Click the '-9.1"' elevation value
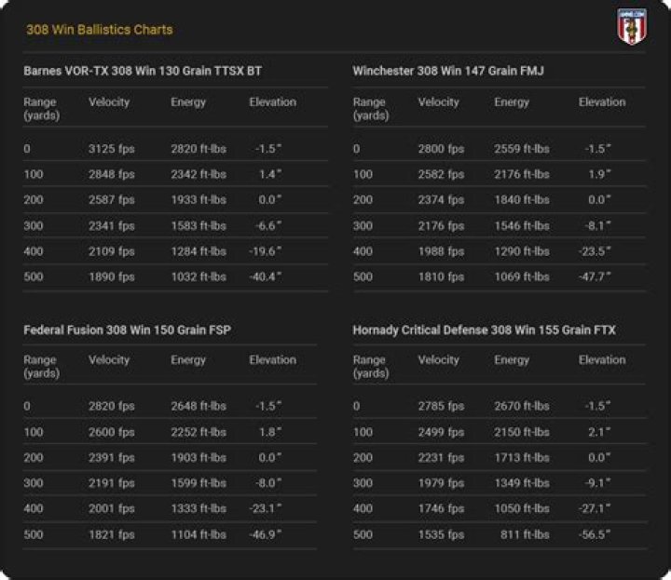The width and height of the screenshot is (671, 580). [x=597, y=483]
